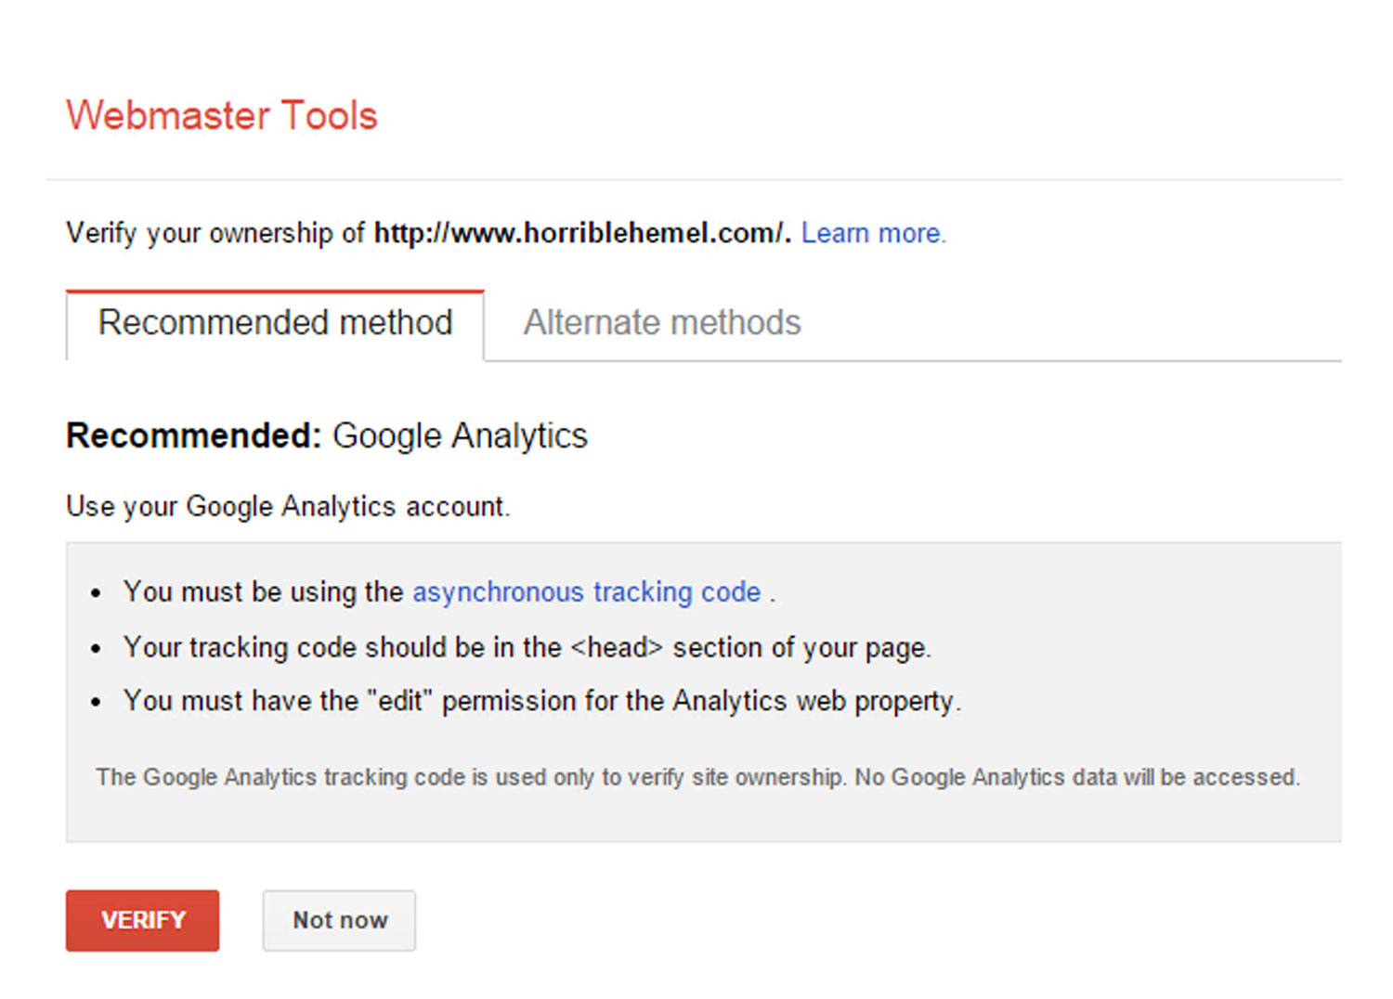Viewport: 1393px width, 999px height.
Task: Click the second bullet point marker
Action: (96, 649)
